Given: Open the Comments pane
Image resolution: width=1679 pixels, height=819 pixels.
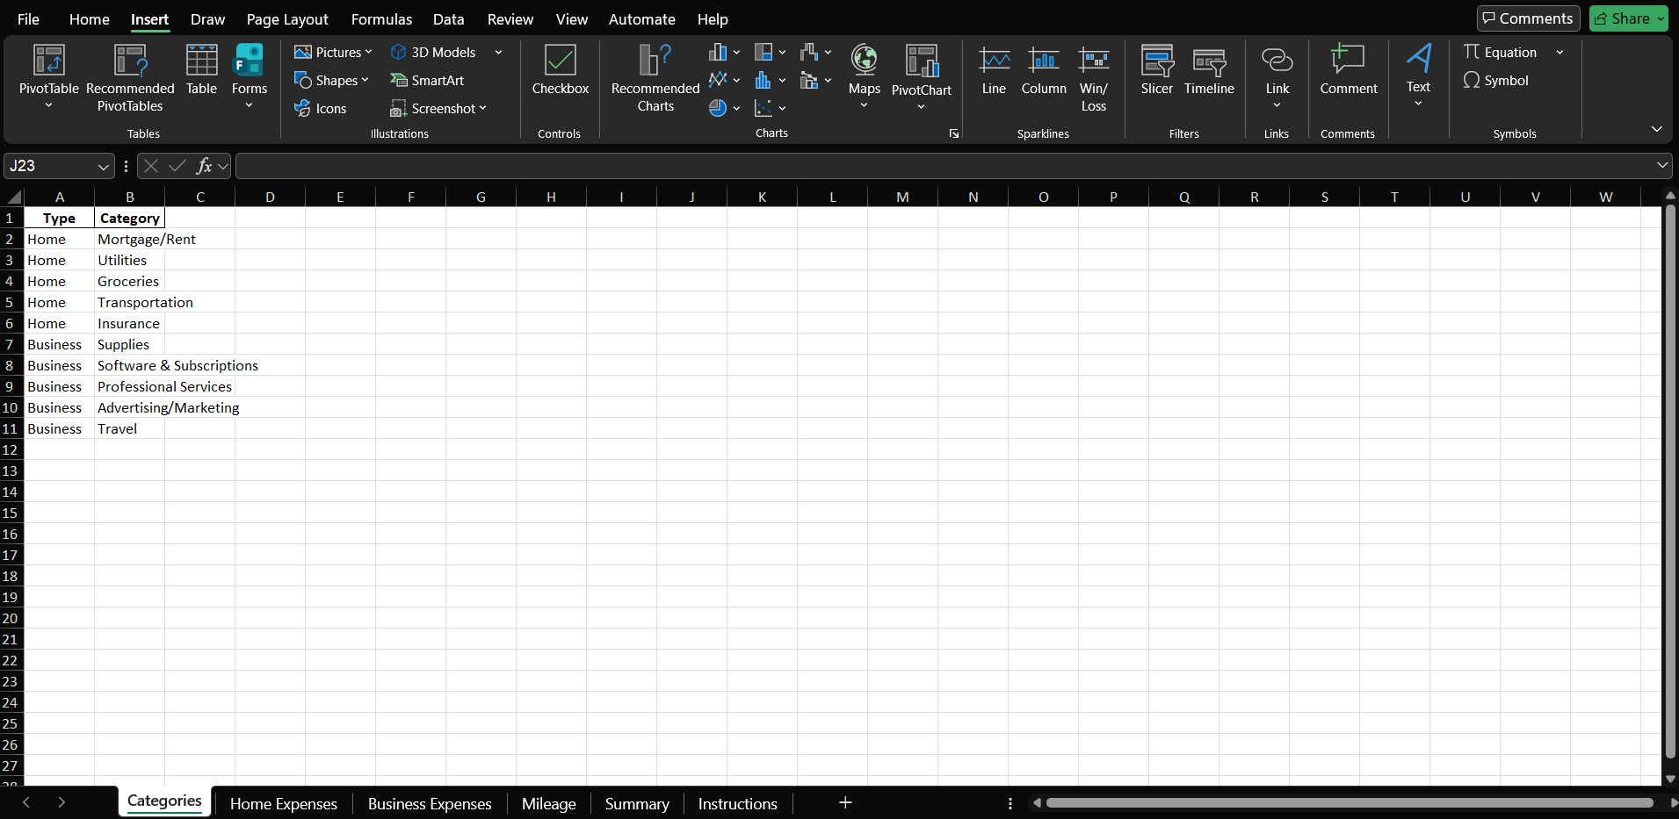Looking at the screenshot, I should [x=1528, y=18].
